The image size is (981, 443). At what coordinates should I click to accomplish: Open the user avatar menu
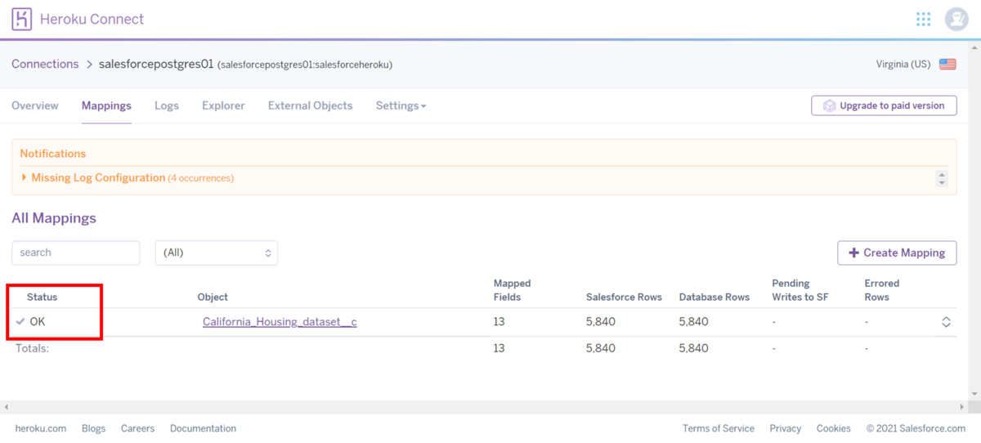click(956, 19)
